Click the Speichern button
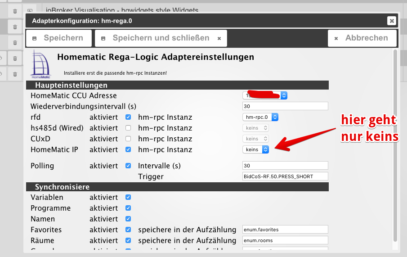 59,38
